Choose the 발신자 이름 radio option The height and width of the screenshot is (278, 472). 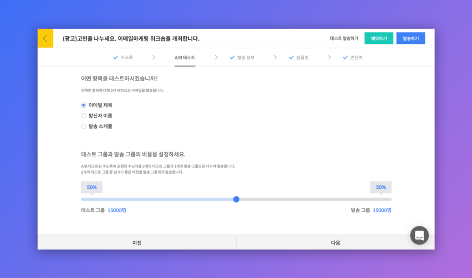[84, 116]
